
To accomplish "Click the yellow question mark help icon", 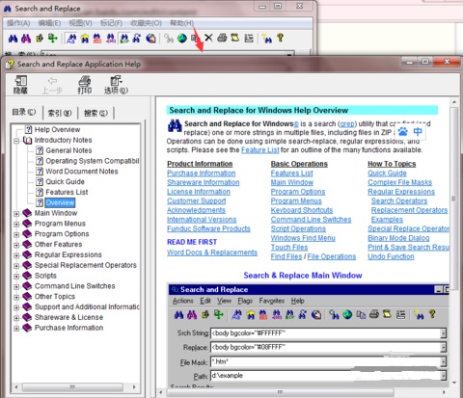I will [281, 38].
